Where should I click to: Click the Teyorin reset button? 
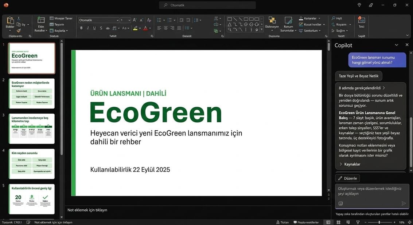point(57,24)
